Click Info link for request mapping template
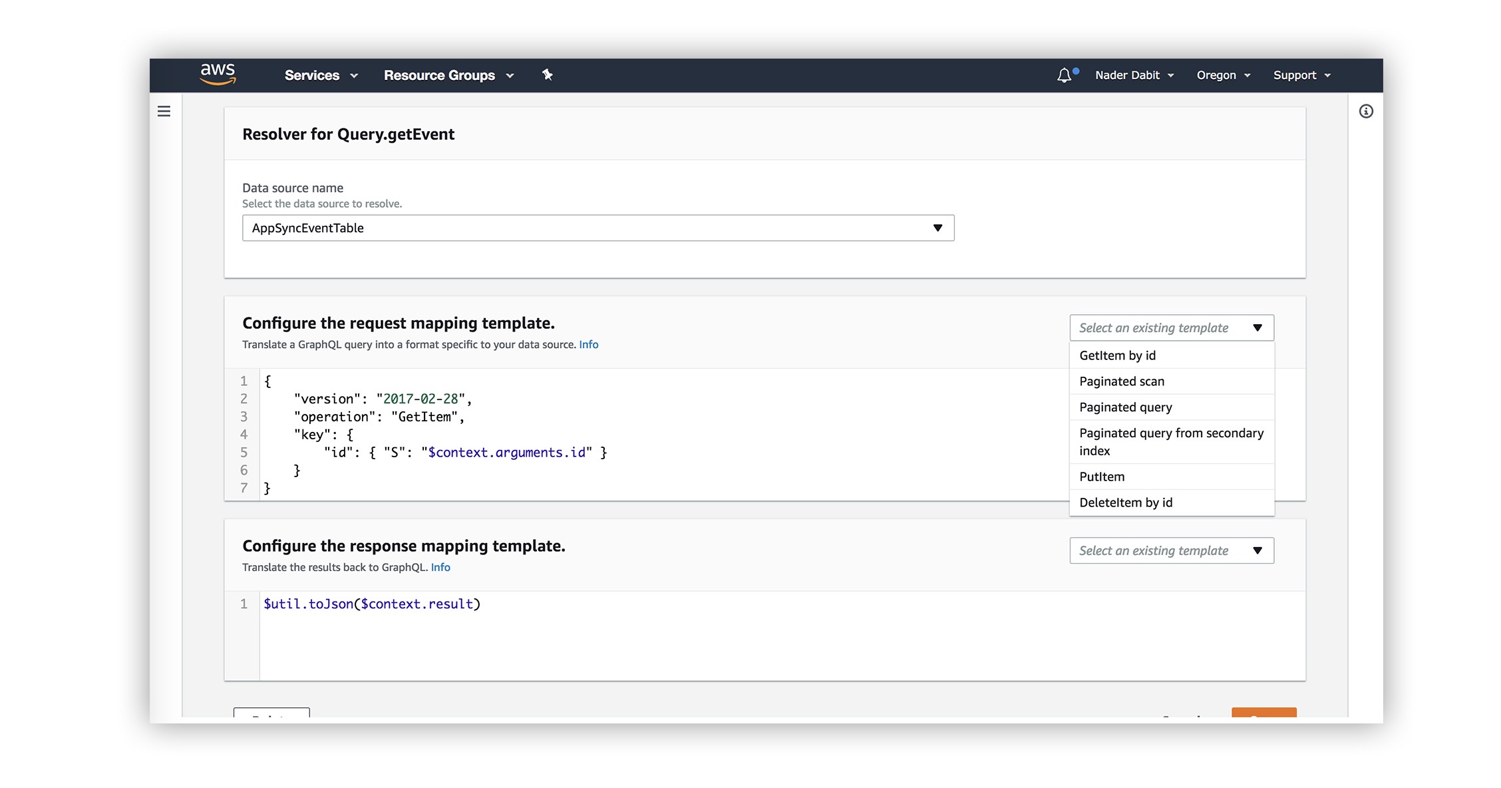This screenshot has width=1501, height=788. [588, 344]
